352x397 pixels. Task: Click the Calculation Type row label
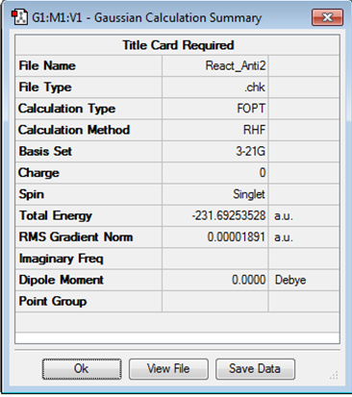66,109
